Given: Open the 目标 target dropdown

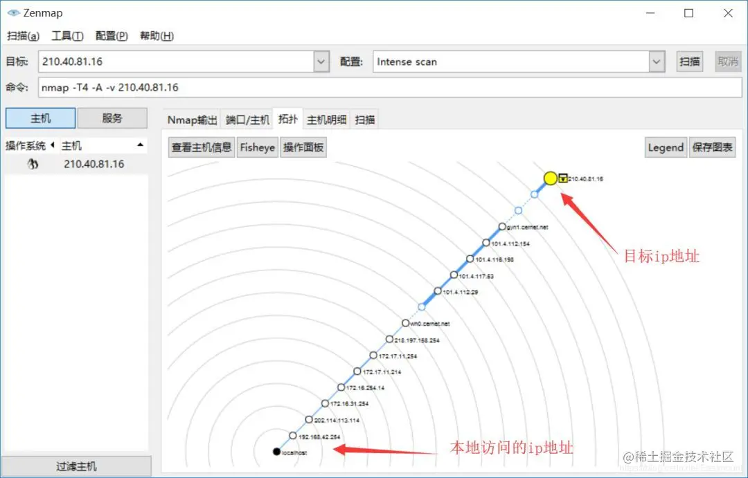Looking at the screenshot, I should tap(321, 62).
